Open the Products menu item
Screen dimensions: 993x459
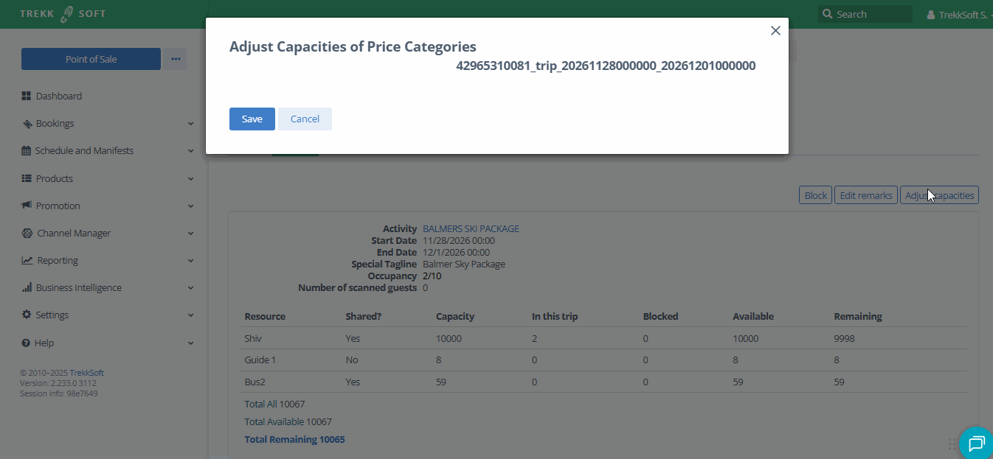[x=55, y=179]
